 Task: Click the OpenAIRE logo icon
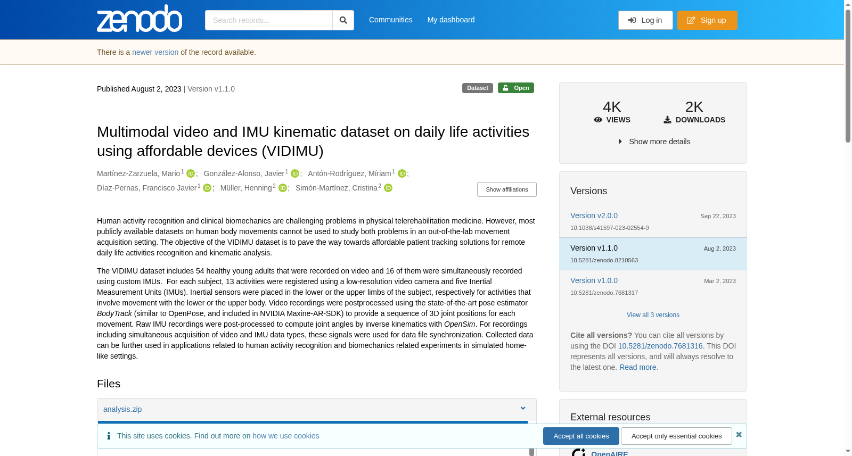pos(578,452)
